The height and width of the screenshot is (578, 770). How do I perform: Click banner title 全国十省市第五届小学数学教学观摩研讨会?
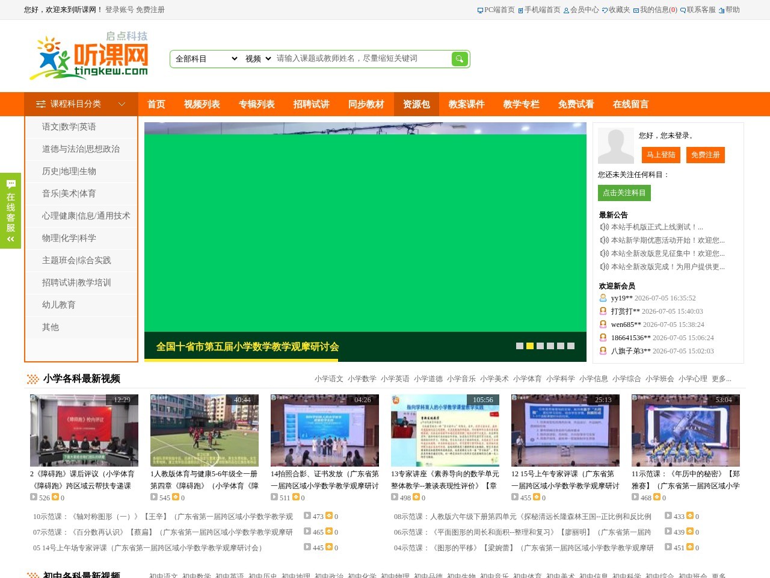tap(247, 347)
